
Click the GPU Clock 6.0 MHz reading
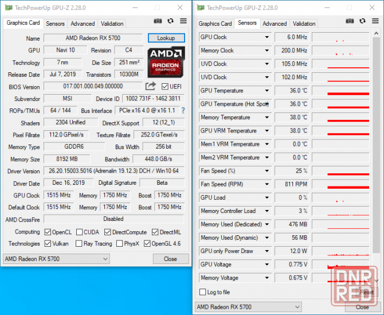(292, 37)
